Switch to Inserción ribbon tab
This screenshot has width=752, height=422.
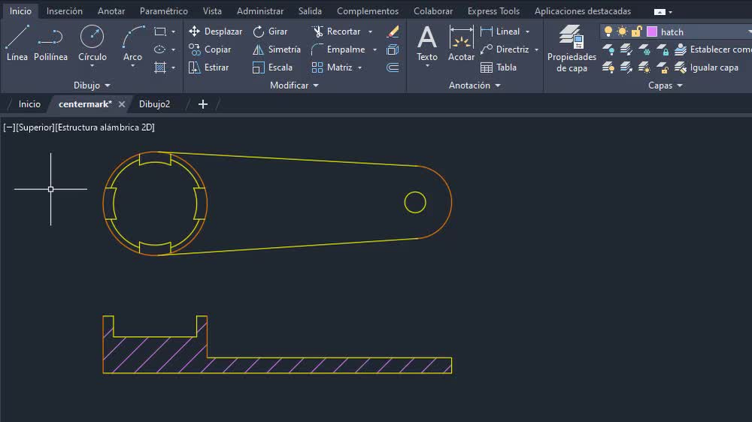[64, 11]
